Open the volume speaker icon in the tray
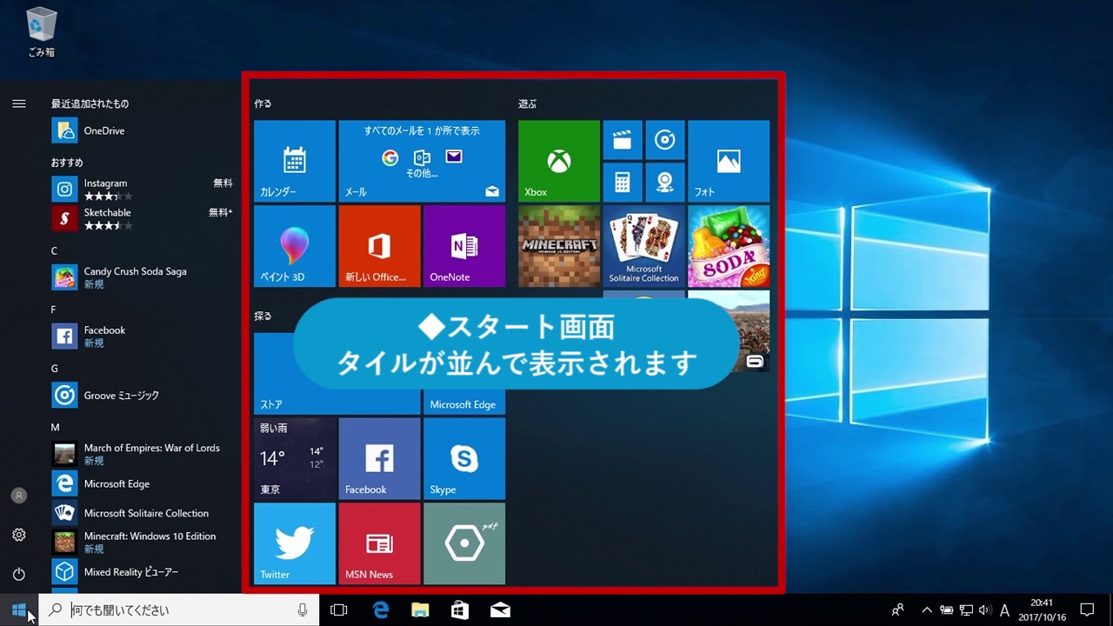 (984, 610)
